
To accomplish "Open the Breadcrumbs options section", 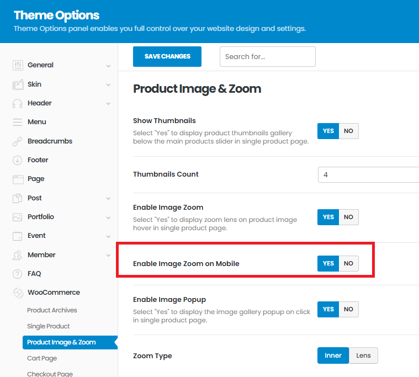I will 50,141.
